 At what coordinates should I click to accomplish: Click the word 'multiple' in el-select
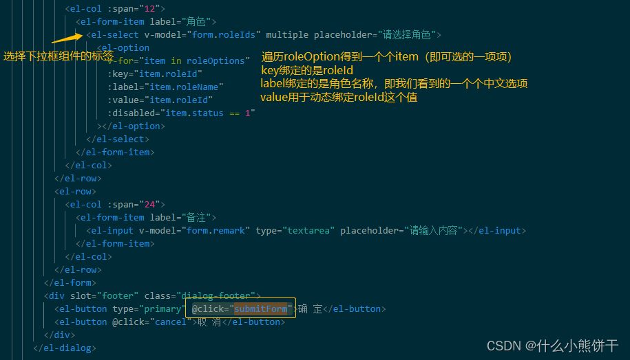(287, 35)
